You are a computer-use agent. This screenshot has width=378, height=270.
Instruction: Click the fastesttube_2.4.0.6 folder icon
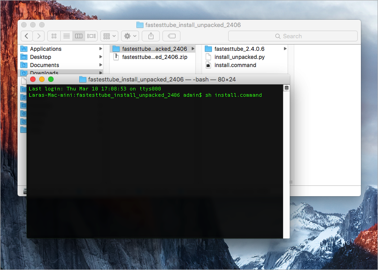[x=208, y=49]
